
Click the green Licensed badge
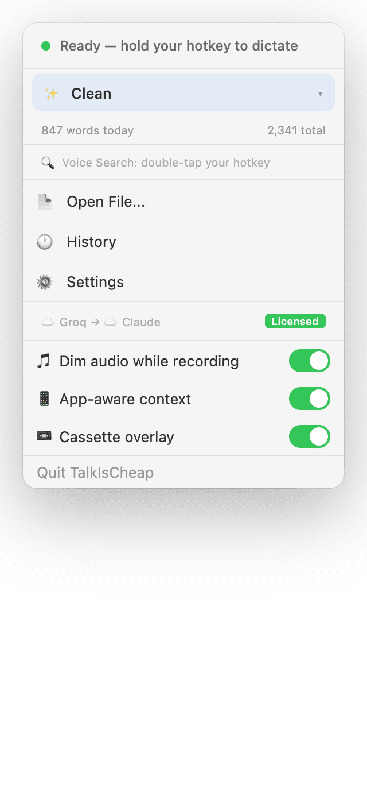(295, 321)
